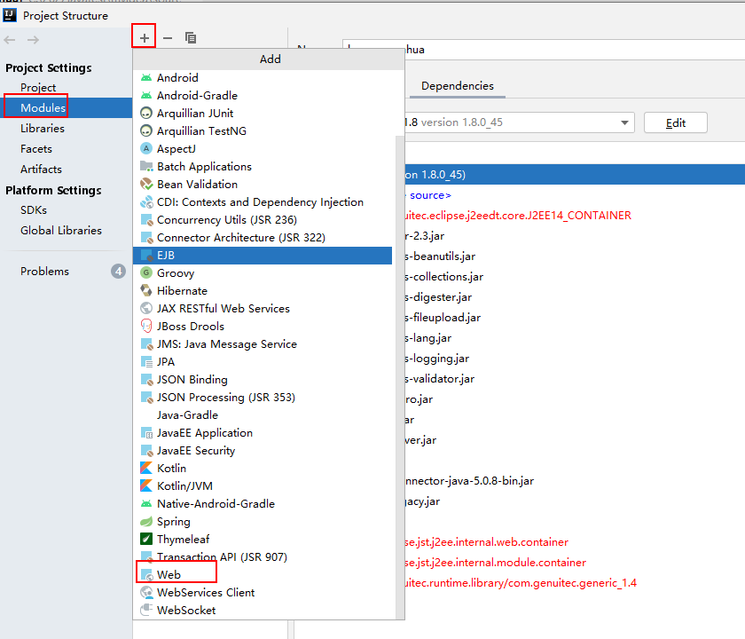
Task: Select EJB from the Add menu
Action: (263, 256)
